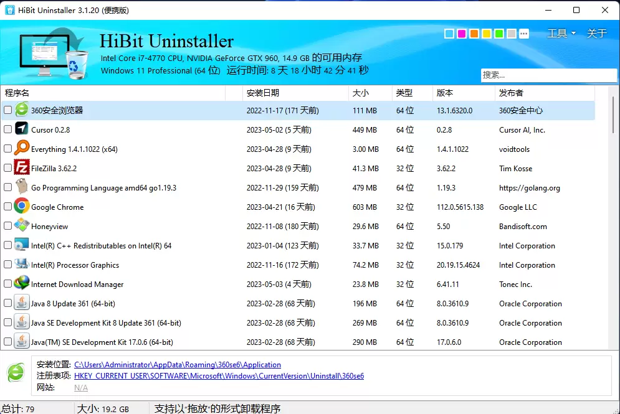
Task: Click the https://golang.org publisher cell
Action: pos(530,188)
